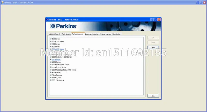Minimize the outer Perkins SPI2 window
Screen dimensions: 207x112
pos(197,3)
